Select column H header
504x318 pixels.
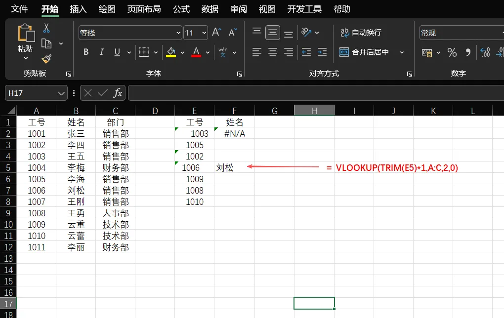(314, 111)
